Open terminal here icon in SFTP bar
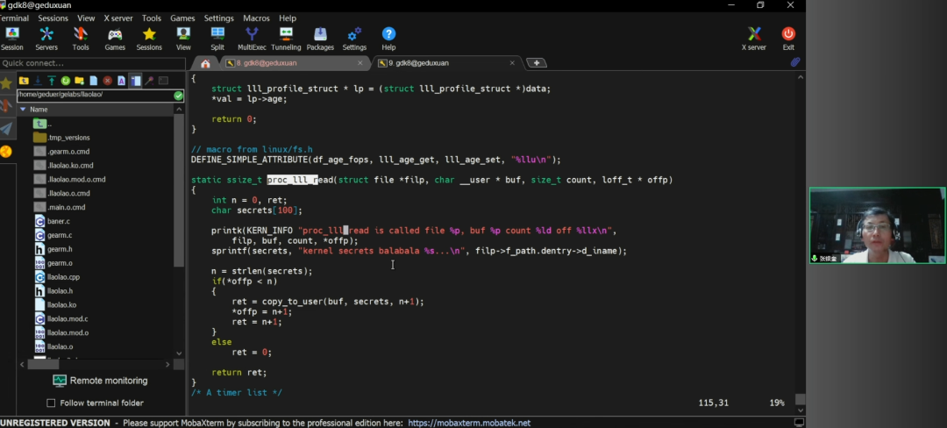 tap(163, 81)
